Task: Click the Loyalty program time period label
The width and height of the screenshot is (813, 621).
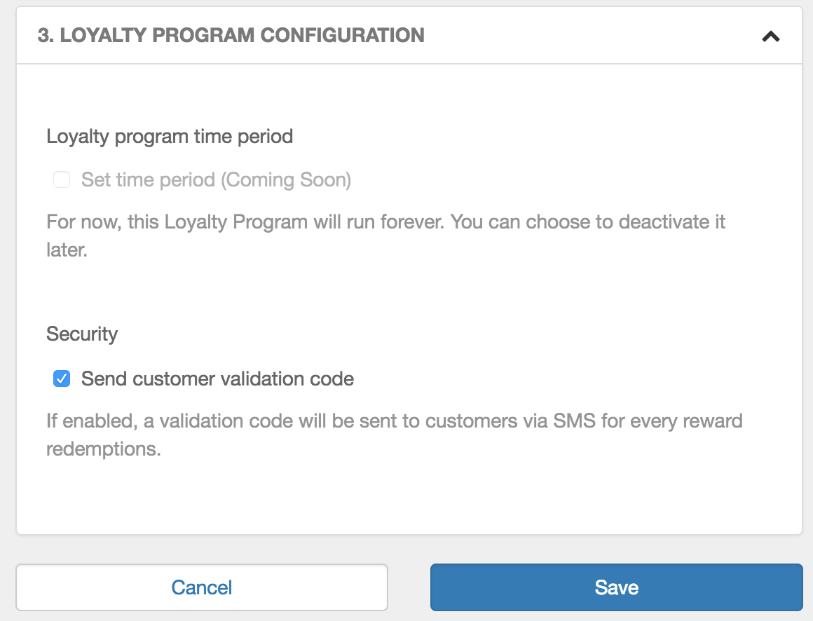Action: 170,136
